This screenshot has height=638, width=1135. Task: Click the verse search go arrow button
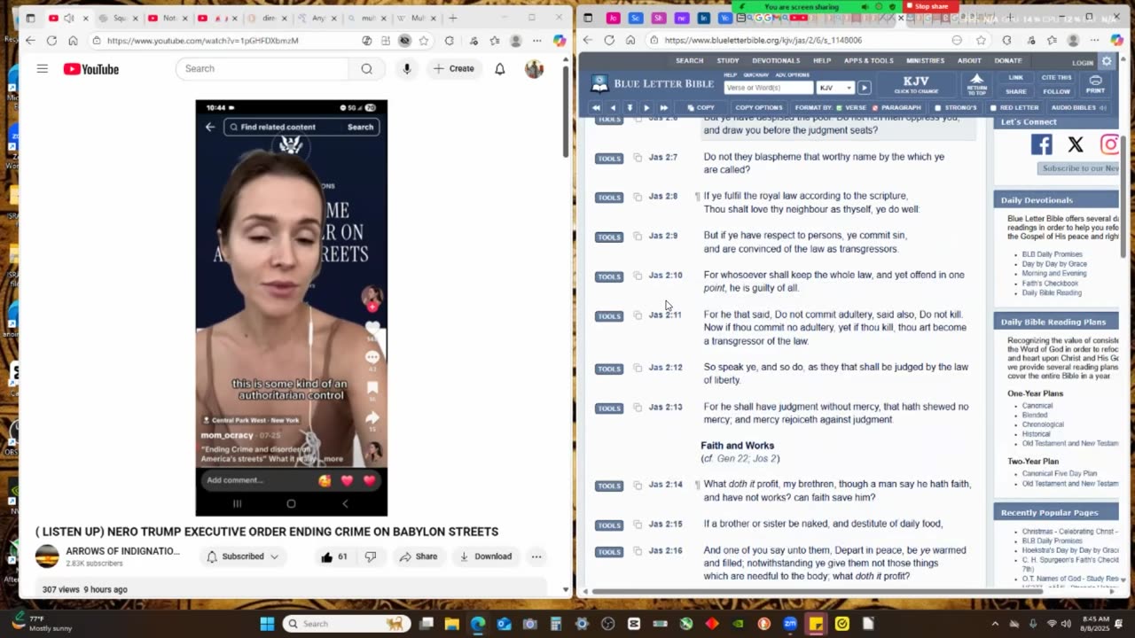[864, 88]
